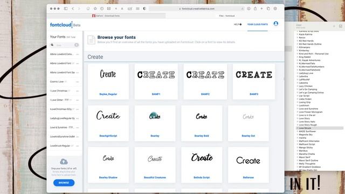Click the fontcloud Beta logo
The height and width of the screenshot is (194, 345).
pyautogui.click(x=65, y=25)
